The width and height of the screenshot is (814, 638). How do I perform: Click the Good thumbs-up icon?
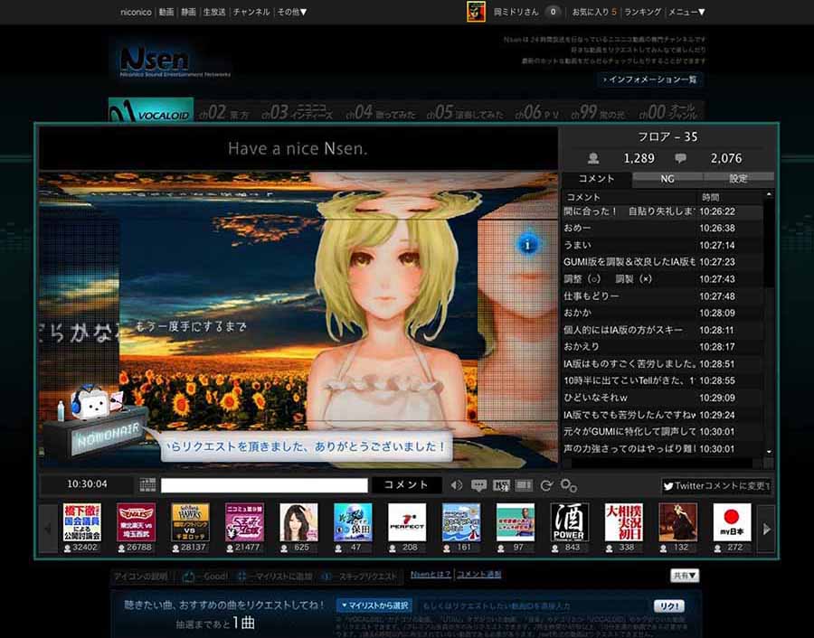tap(188, 577)
